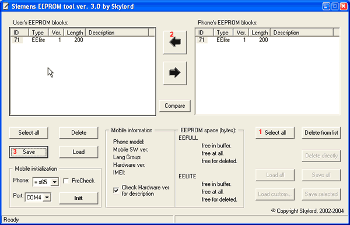Click the Init button

79,198
